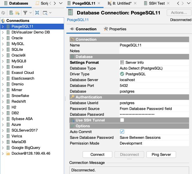
Task: Click the Connections globe icon
Action: tap(3, 21)
